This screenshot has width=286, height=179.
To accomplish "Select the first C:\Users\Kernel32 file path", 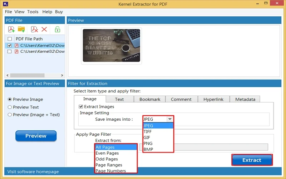I will [43, 45].
